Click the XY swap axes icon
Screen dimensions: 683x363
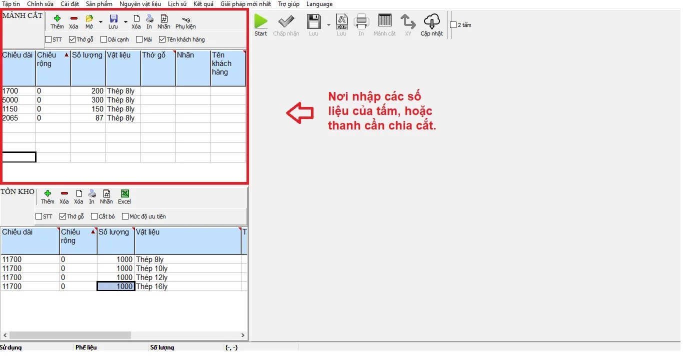pyautogui.click(x=408, y=22)
